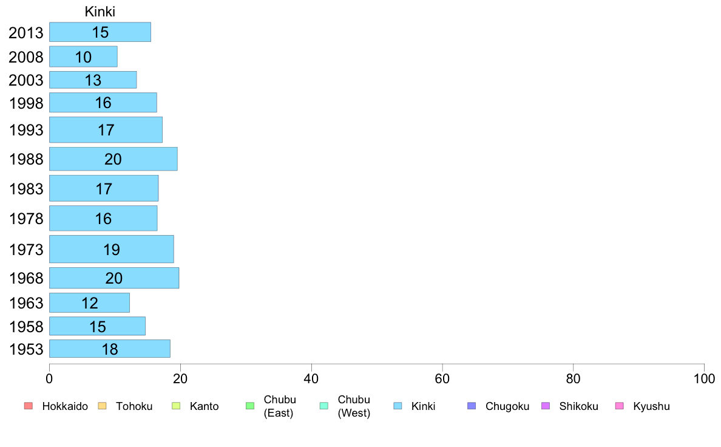Click the Kinki column title
This screenshot has height=447, width=721.
click(100, 12)
